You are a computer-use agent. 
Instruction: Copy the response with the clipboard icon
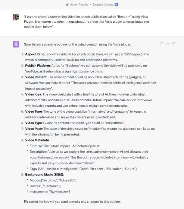(162, 44)
